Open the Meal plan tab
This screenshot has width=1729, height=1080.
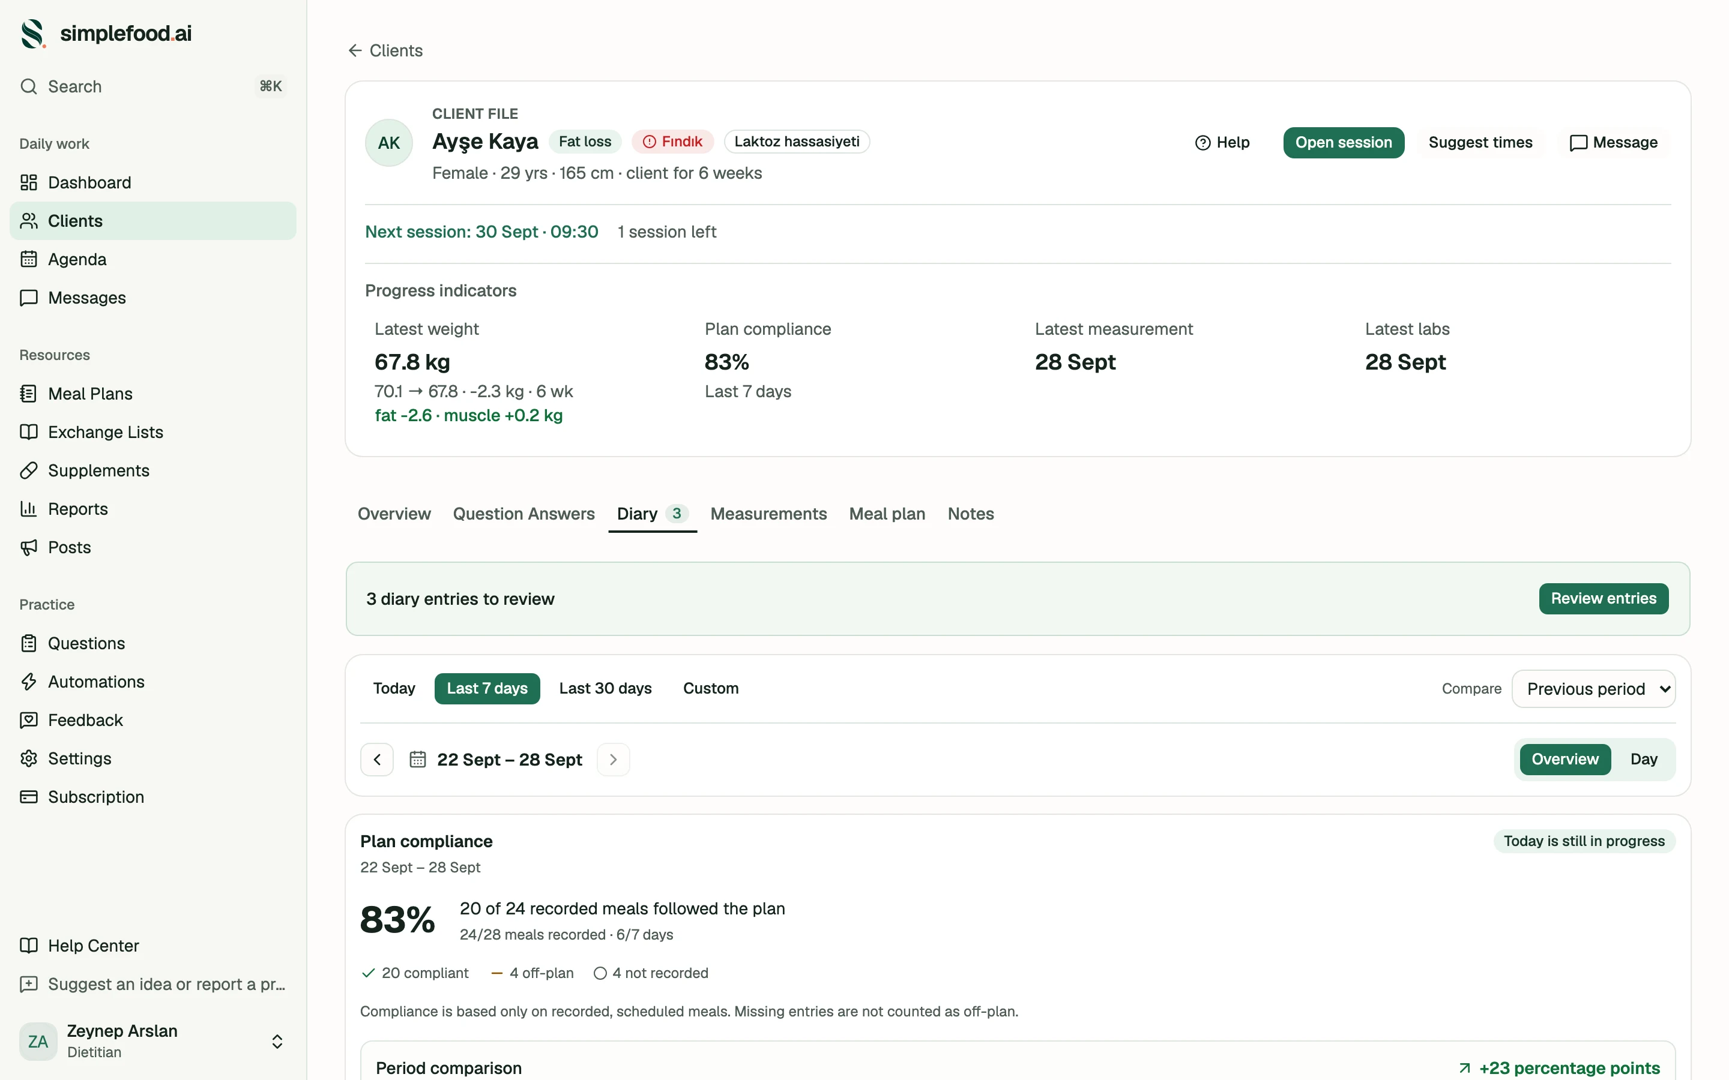[x=887, y=514]
